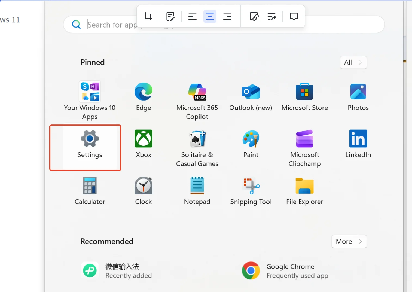412x292 pixels.
Task: Click the forward/send icon in the toolbar
Action: (x=271, y=16)
